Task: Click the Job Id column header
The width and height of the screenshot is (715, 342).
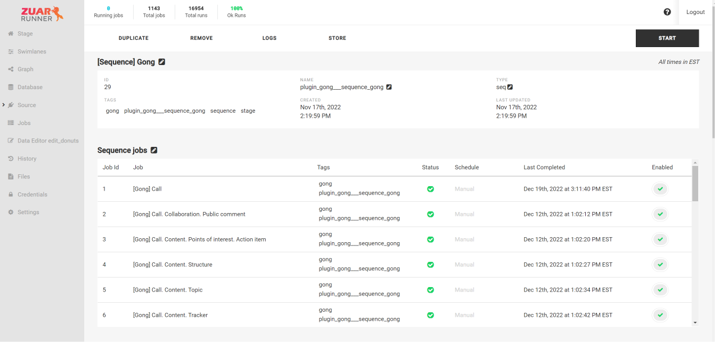Action: [111, 168]
